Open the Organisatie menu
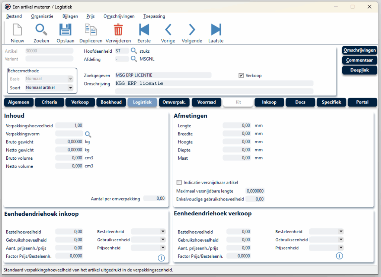381x277 pixels. [42, 16]
